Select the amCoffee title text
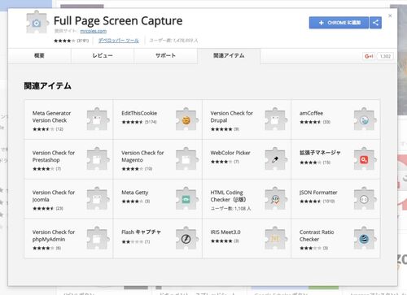 click(311, 113)
